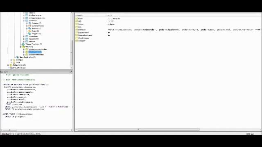Click the Tablespaces node icon

(x=11, y=65)
